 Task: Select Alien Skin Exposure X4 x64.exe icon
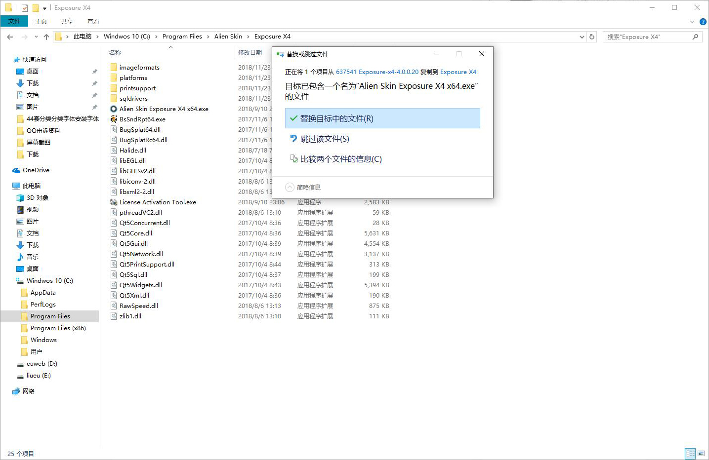(x=114, y=109)
